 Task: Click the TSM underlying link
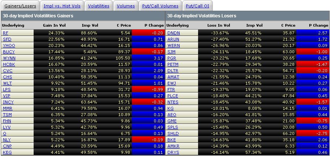pyautogui.click(x=7, y=115)
